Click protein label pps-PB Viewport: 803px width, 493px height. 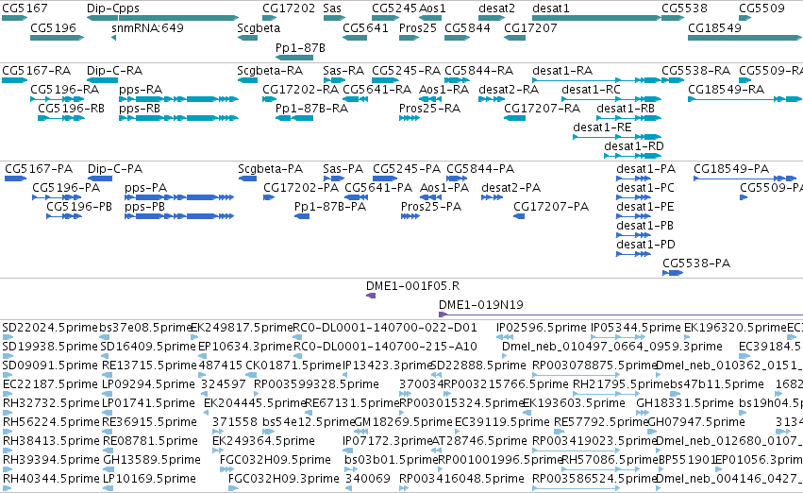145,207
